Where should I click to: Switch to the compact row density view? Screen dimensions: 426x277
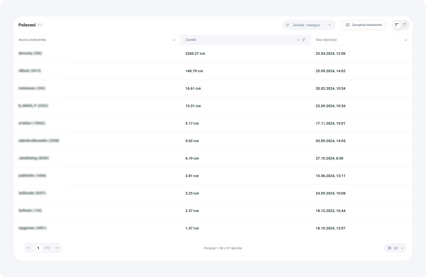[x=404, y=25]
